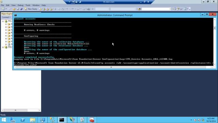The image size is (218, 123).
Task: Click the New Project toolbar icon
Action: click(4, 9)
